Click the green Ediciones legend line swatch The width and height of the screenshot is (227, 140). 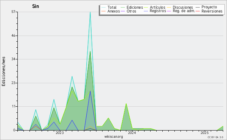tap(123, 7)
